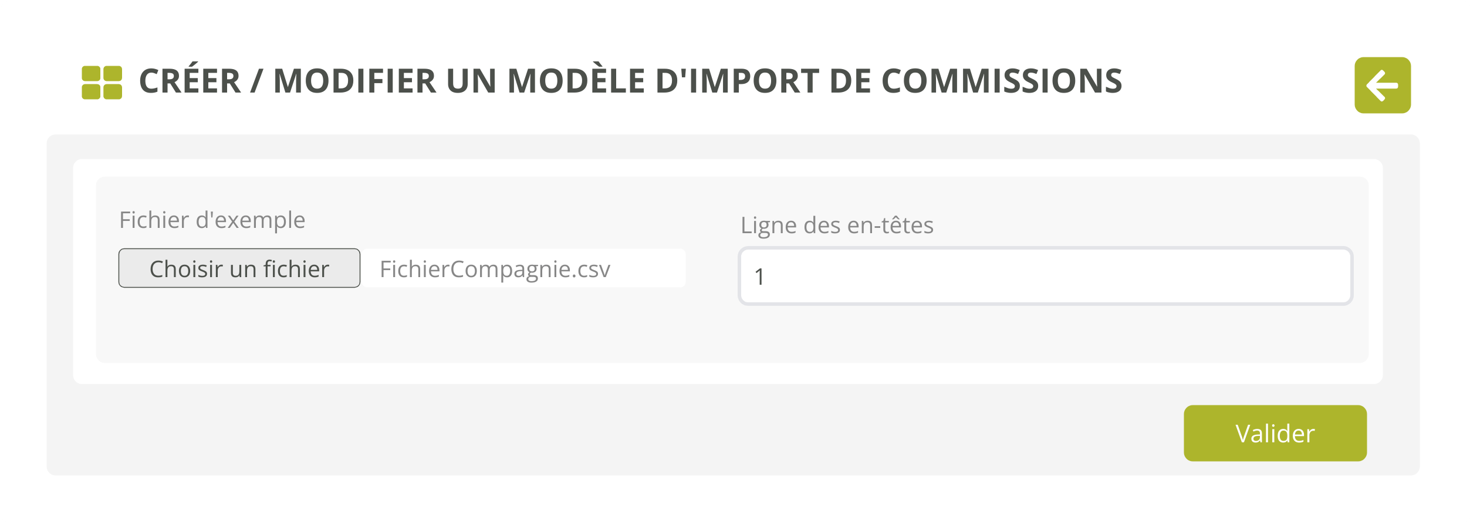Focus the Ligne des en-têtes input field
The image size is (1470, 522).
1045,276
